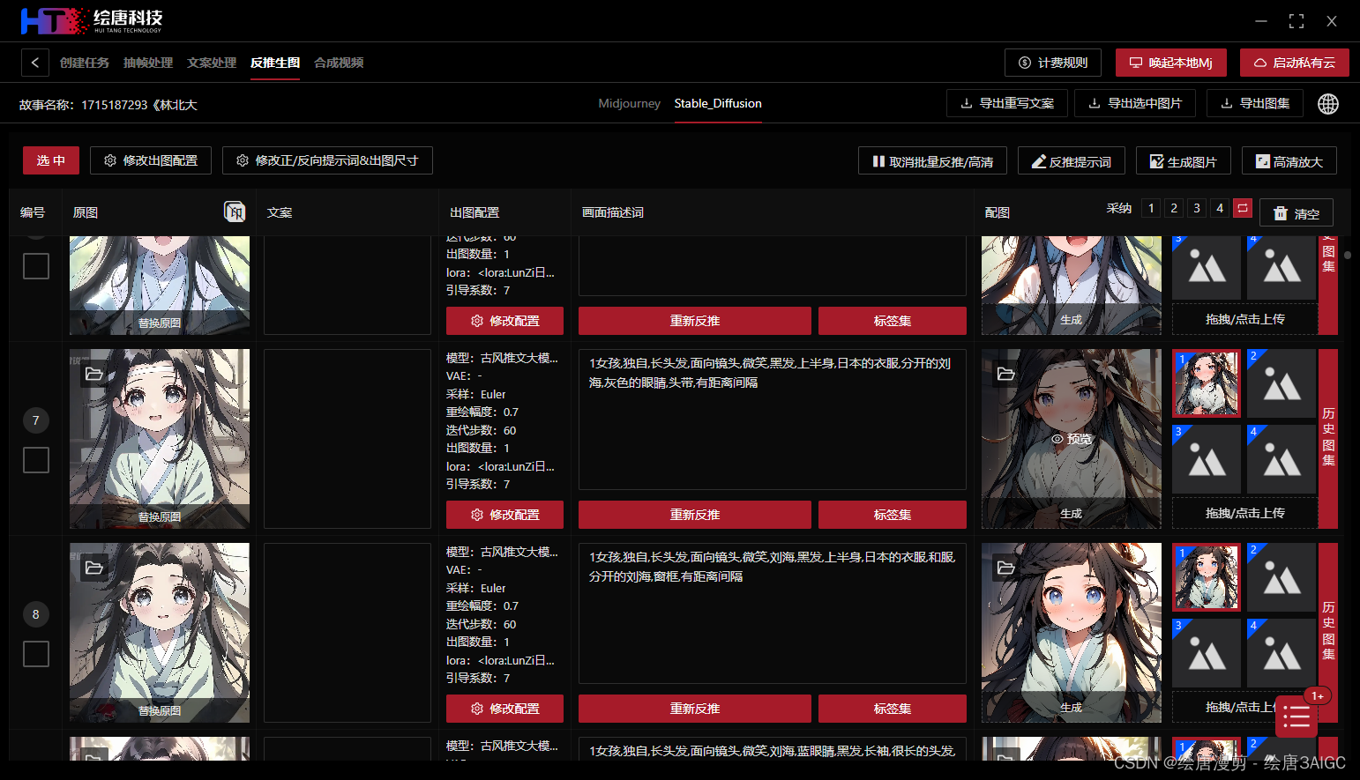Select empty image slot 4 in row 7
Image resolution: width=1360 pixels, height=780 pixels.
click(x=1281, y=458)
